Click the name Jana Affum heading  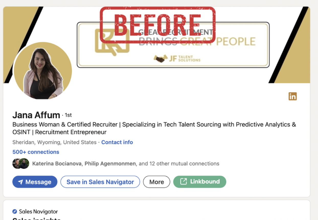pos(36,115)
